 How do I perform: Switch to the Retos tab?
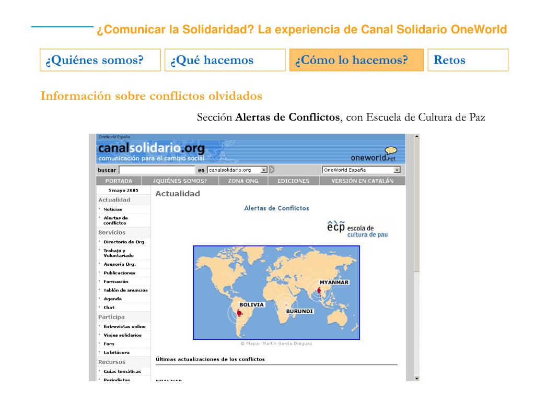point(468,60)
